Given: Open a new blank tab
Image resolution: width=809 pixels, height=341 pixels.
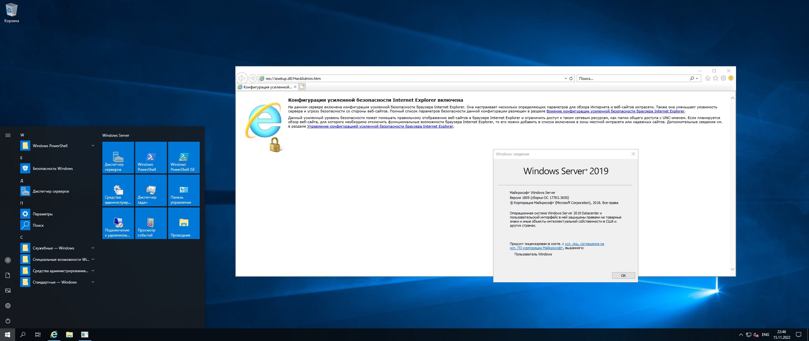Looking at the screenshot, I should (302, 87).
